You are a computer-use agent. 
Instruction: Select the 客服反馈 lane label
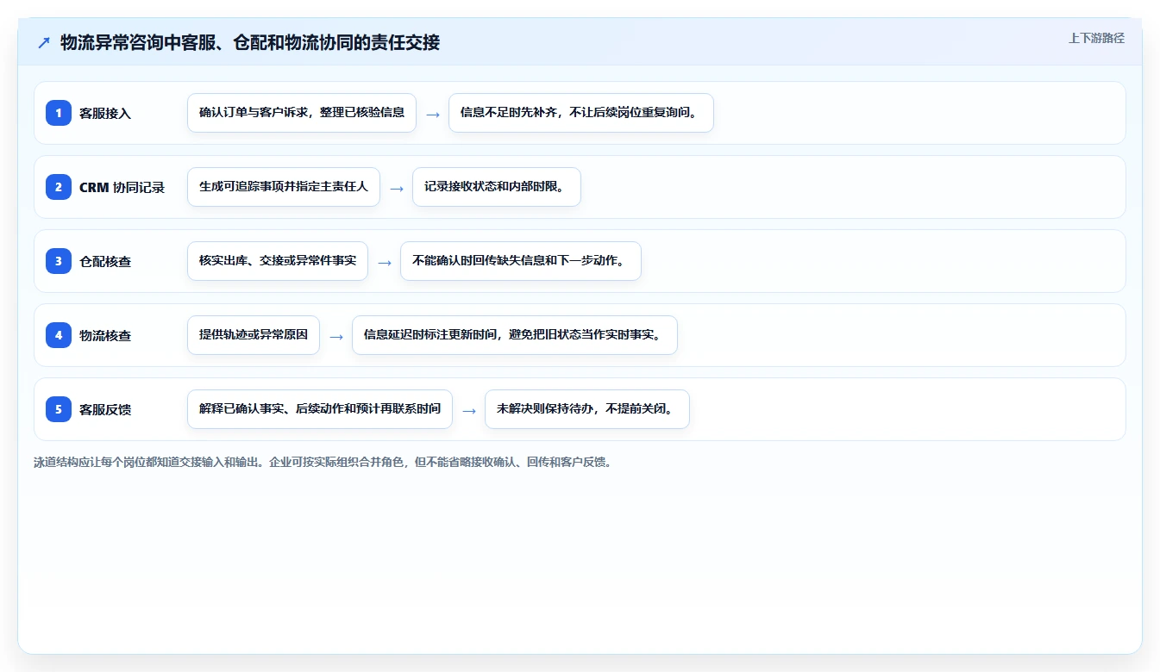(x=105, y=409)
